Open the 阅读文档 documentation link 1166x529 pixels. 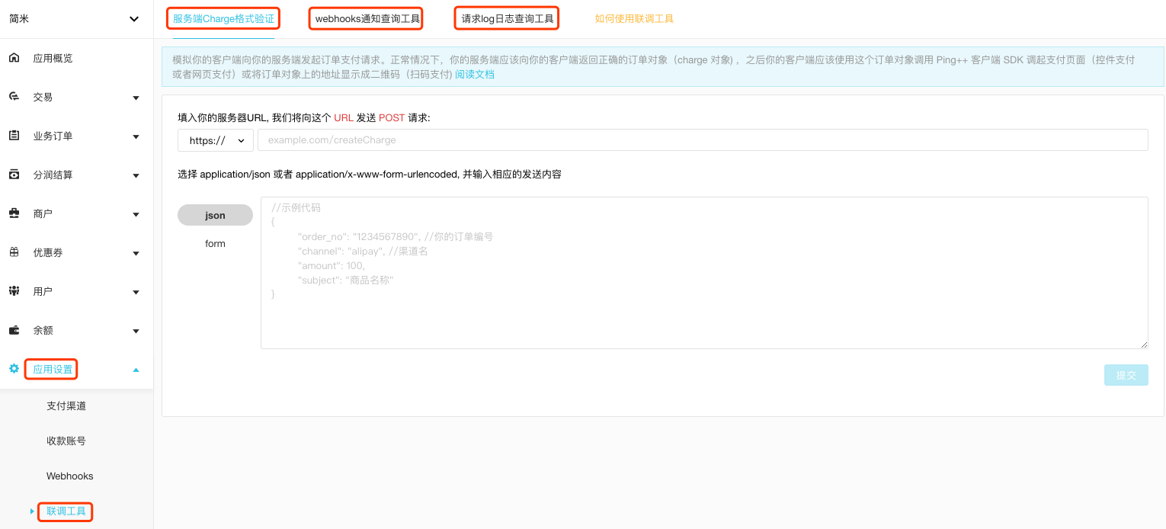(x=475, y=75)
